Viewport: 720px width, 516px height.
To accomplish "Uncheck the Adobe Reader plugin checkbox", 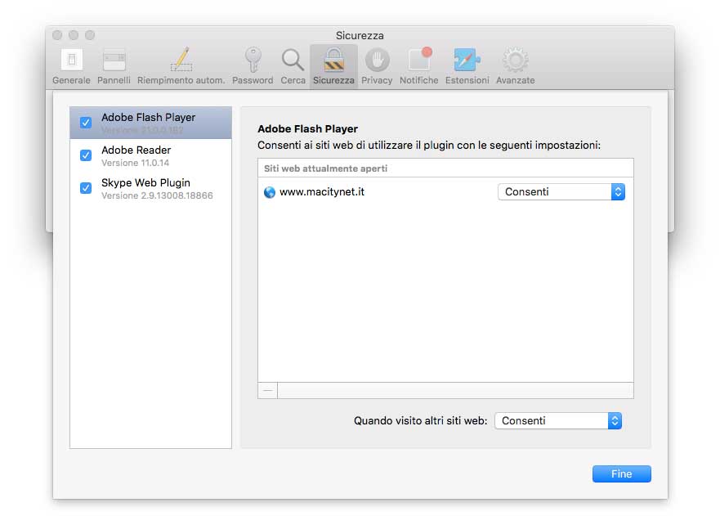I will [86, 155].
